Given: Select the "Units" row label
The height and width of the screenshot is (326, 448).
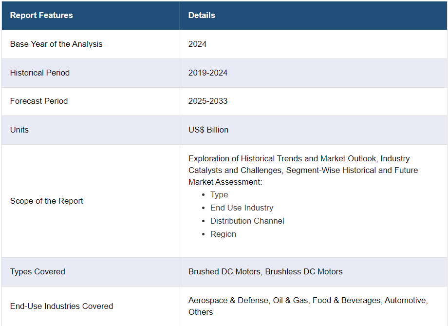Looking at the screenshot, I should pyautogui.click(x=19, y=130).
